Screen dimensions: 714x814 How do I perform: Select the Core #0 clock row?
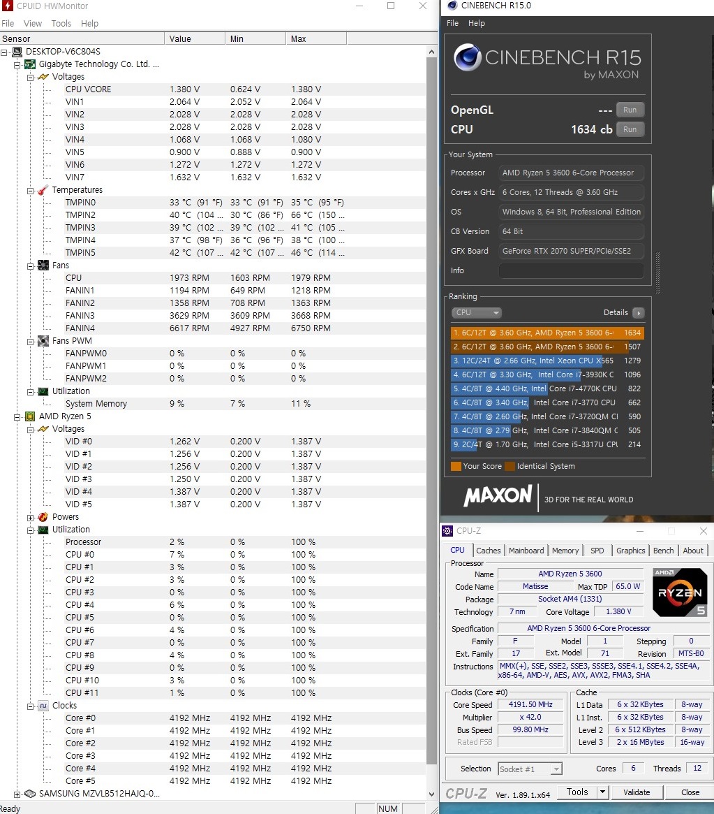[x=213, y=718]
